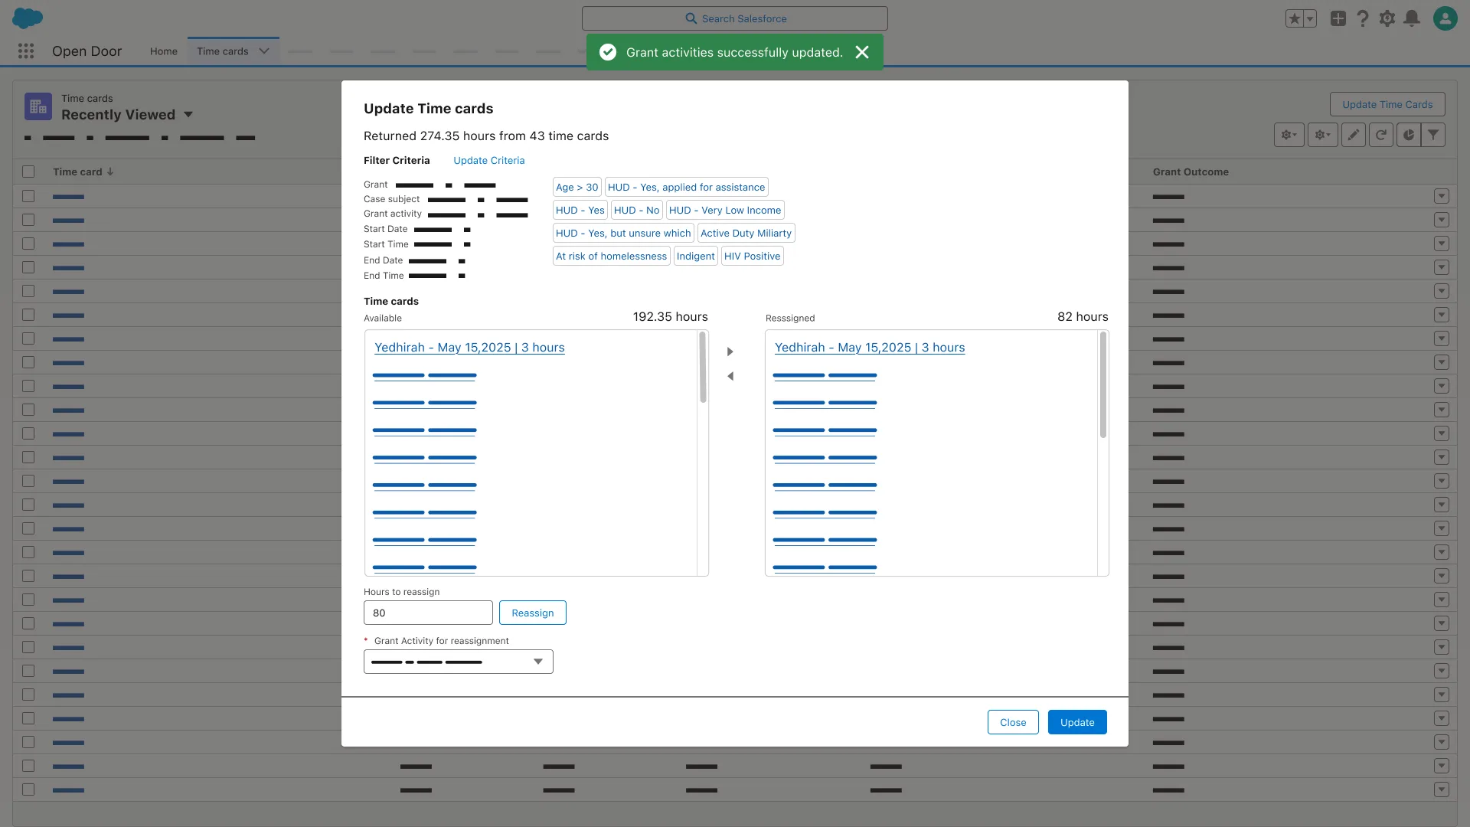Select the HIV Positive filter pill
Screen dimensions: 1470x827
point(753,256)
